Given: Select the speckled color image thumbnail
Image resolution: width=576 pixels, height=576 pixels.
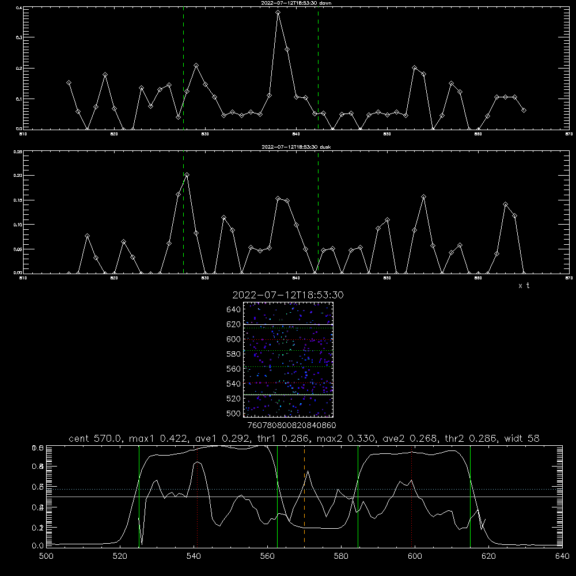Looking at the screenshot, I should (289, 359).
